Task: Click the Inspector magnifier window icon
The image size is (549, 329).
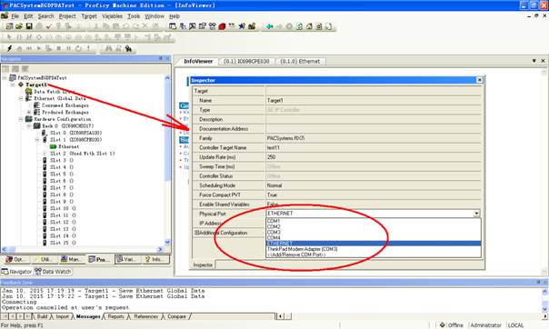Action: pyautogui.click(x=192, y=26)
